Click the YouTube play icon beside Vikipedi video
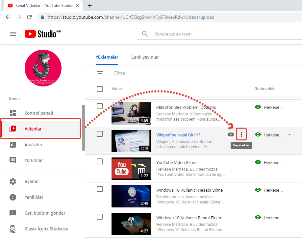The height and width of the screenshot is (239, 302). (x=231, y=134)
